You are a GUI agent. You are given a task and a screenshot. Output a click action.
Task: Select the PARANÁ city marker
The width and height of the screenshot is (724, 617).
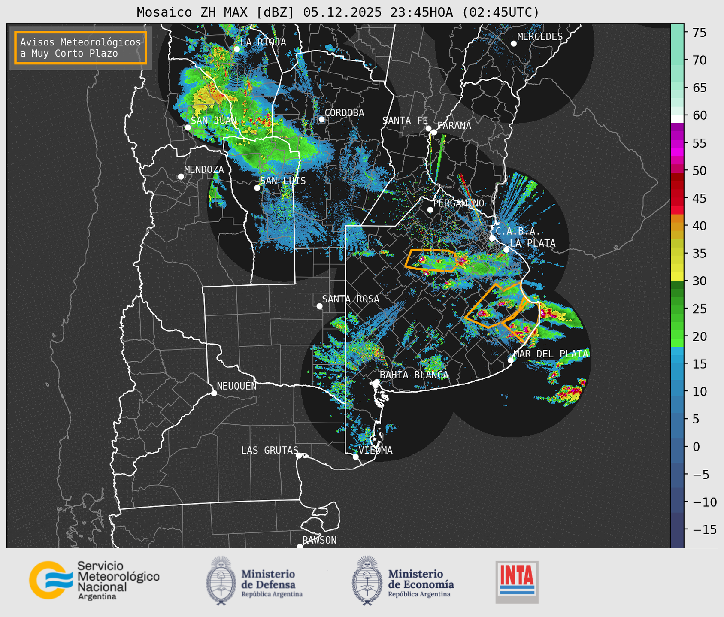434,132
